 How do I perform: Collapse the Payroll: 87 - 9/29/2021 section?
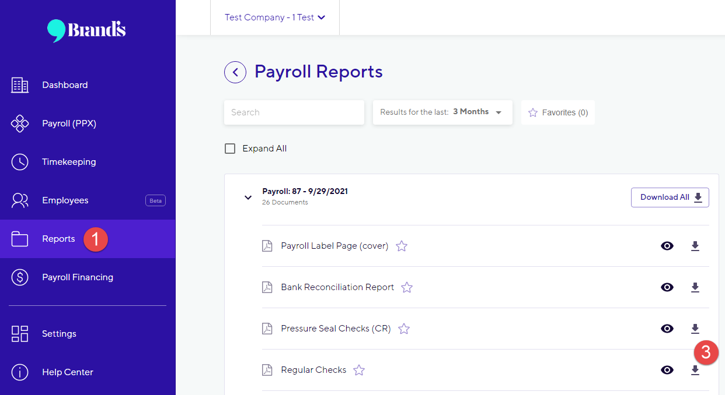(x=248, y=198)
